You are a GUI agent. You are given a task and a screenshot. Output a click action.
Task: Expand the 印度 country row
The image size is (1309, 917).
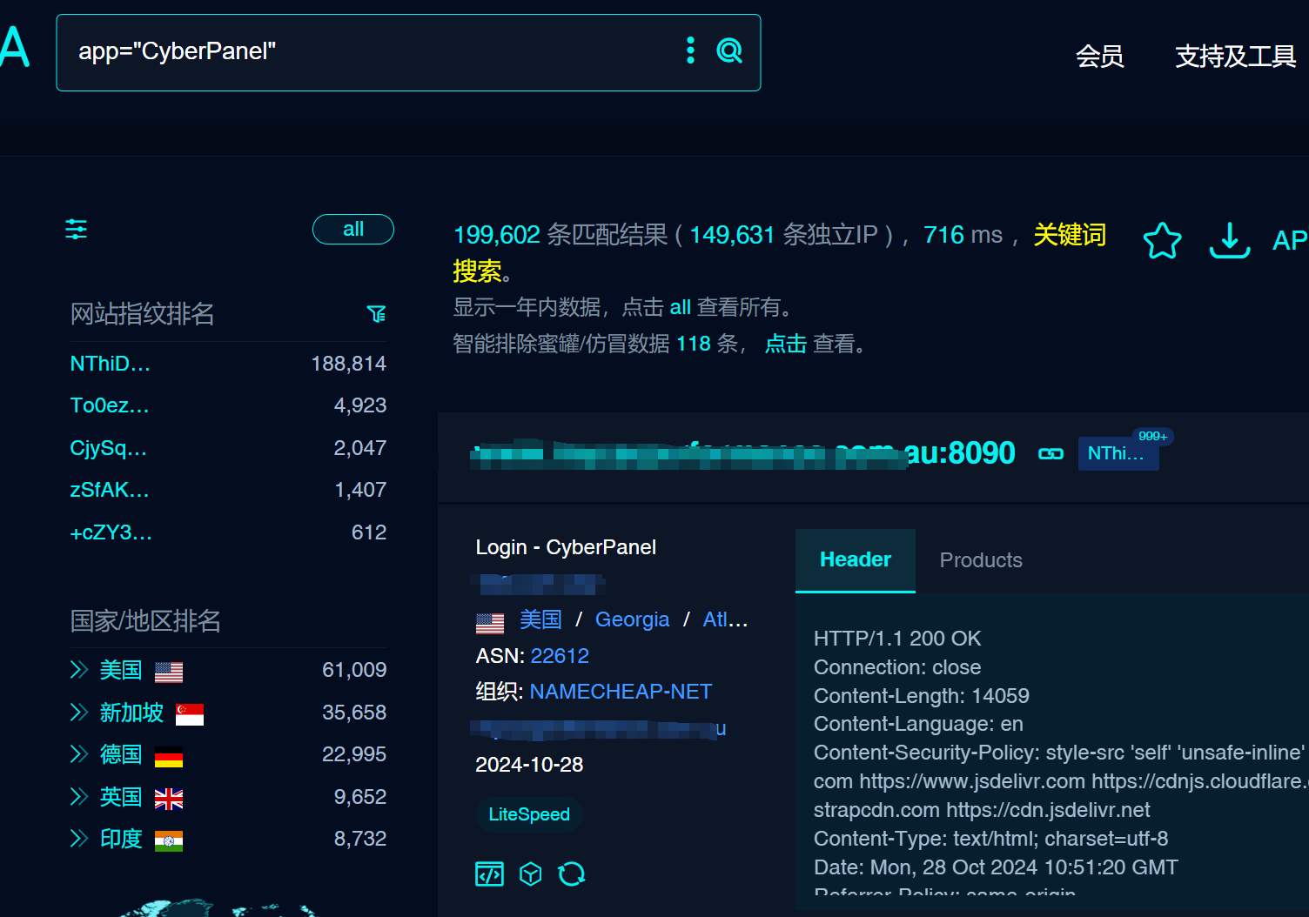point(79,839)
